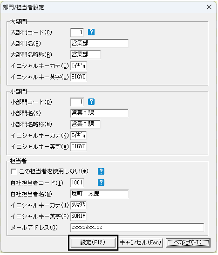Click help icon beside 自社担当者コード field
218x255 pixels.
pos(101,183)
